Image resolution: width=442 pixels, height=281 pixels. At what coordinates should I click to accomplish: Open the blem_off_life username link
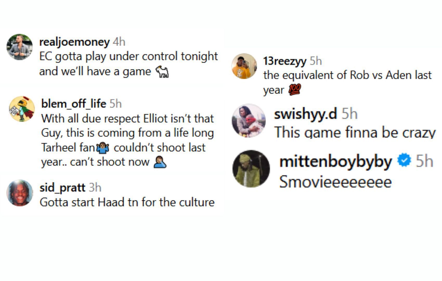74,104
